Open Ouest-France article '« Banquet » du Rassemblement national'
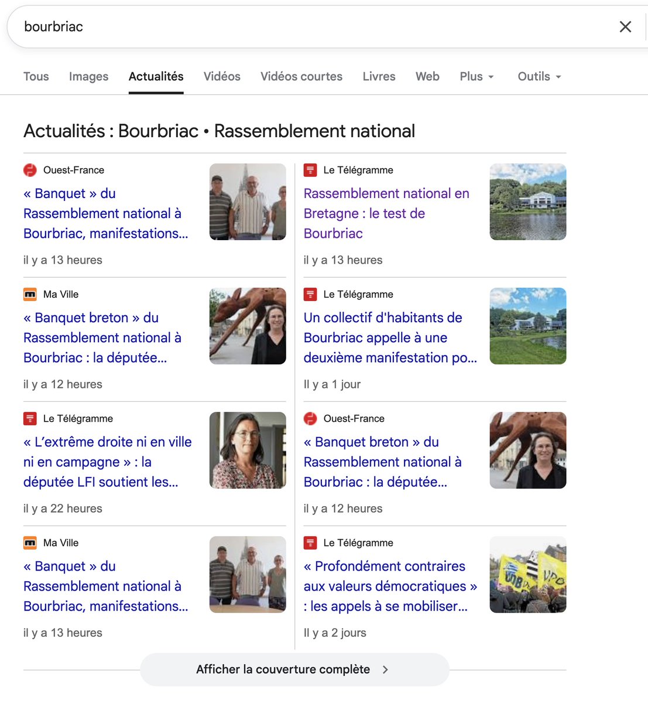648x703 pixels. 106,213
